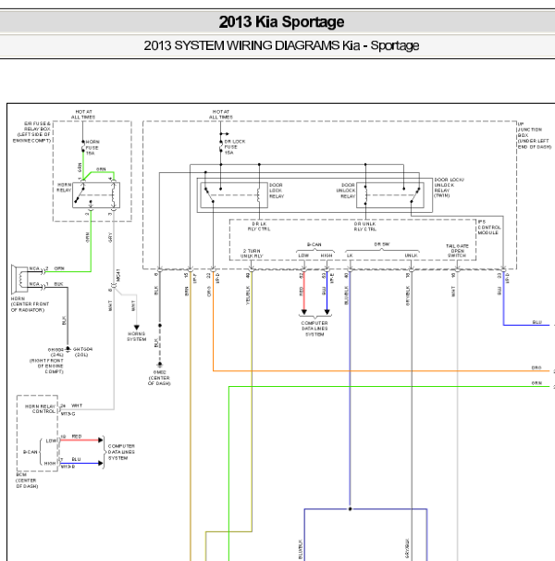Click the 'TAIL GATE OPEN SWITCH' label
The width and height of the screenshot is (555, 561).
pos(457,251)
